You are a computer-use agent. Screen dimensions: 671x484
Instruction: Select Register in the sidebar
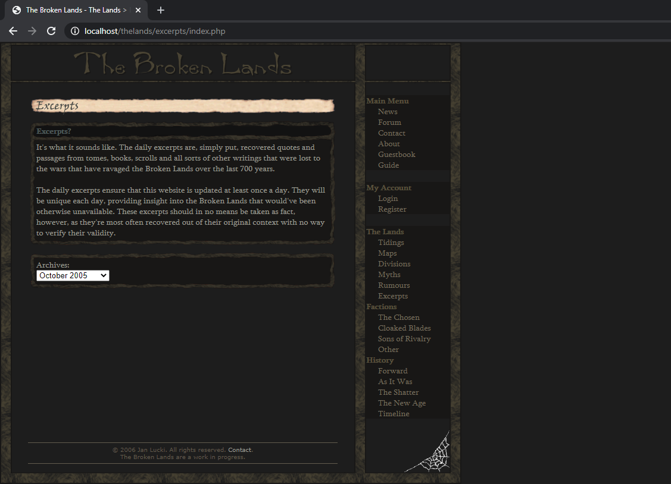[392, 209]
